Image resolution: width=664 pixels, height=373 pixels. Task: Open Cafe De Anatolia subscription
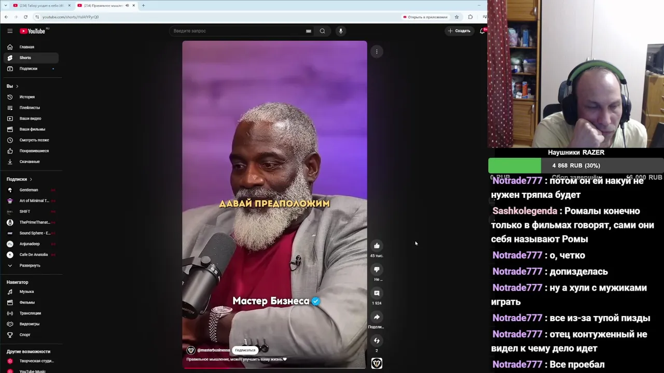pos(31,255)
